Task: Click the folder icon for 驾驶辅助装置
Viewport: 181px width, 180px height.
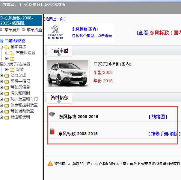Action: point(7,112)
